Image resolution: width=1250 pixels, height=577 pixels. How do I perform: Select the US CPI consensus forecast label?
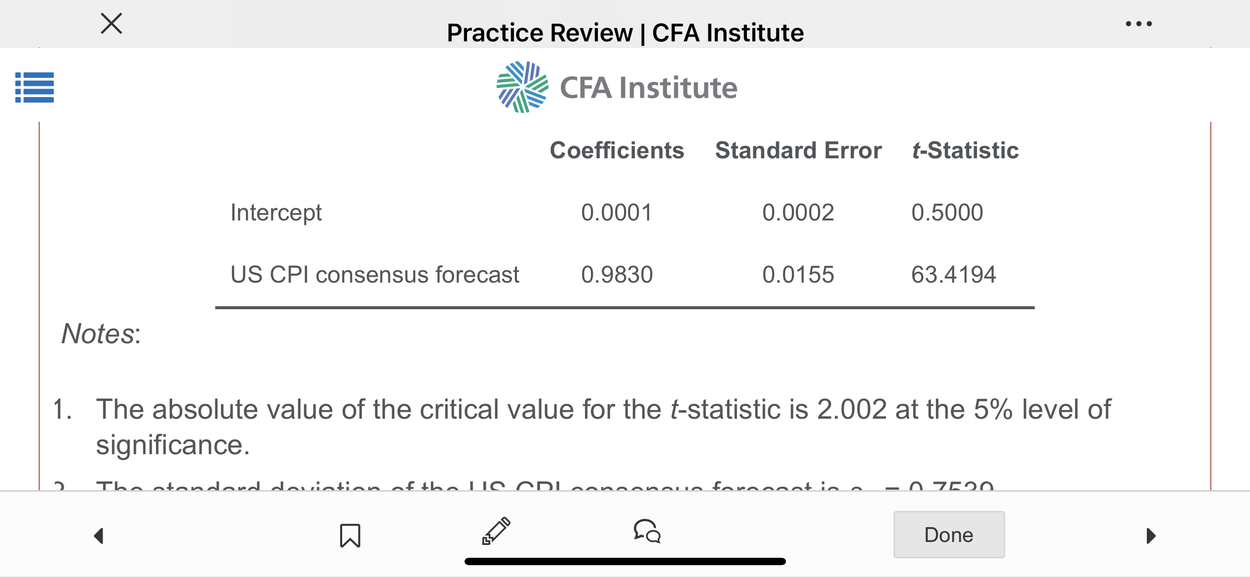point(375,275)
